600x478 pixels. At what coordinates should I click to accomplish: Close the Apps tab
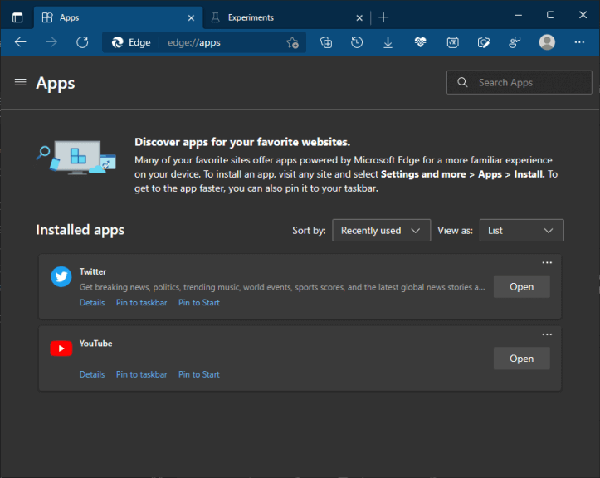[x=191, y=18]
